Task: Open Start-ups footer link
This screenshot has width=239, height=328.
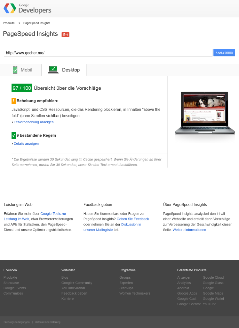Action: [x=126, y=288]
